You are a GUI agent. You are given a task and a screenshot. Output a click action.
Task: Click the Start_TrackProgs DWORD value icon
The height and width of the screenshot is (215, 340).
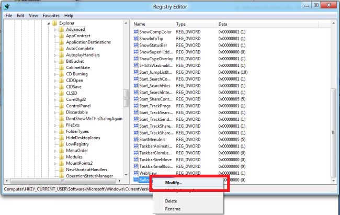coord(136,106)
